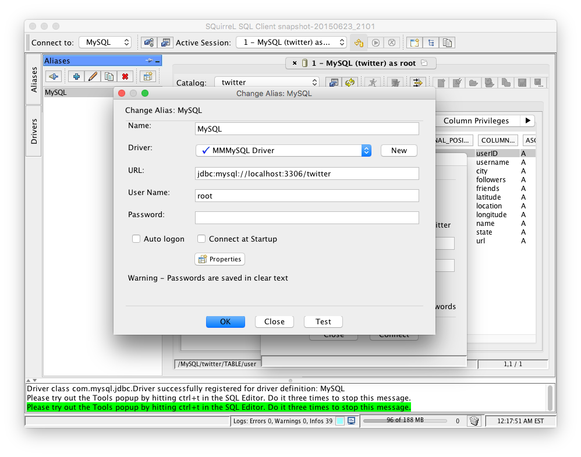This screenshot has width=581, height=457.
Task: Open the MMMySQL Driver dropdown
Action: 284,150
